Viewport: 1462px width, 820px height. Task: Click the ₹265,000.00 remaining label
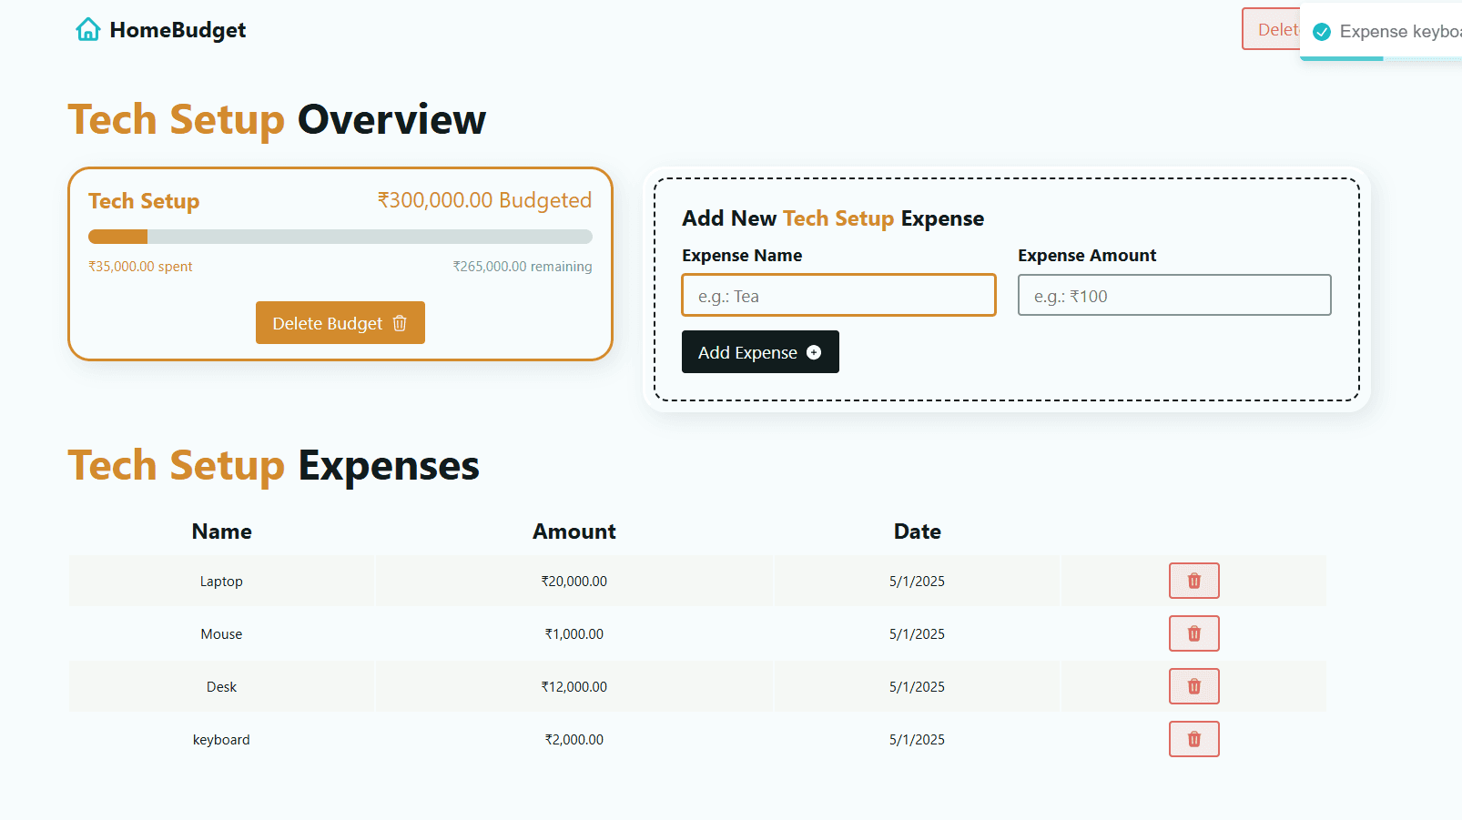click(523, 267)
